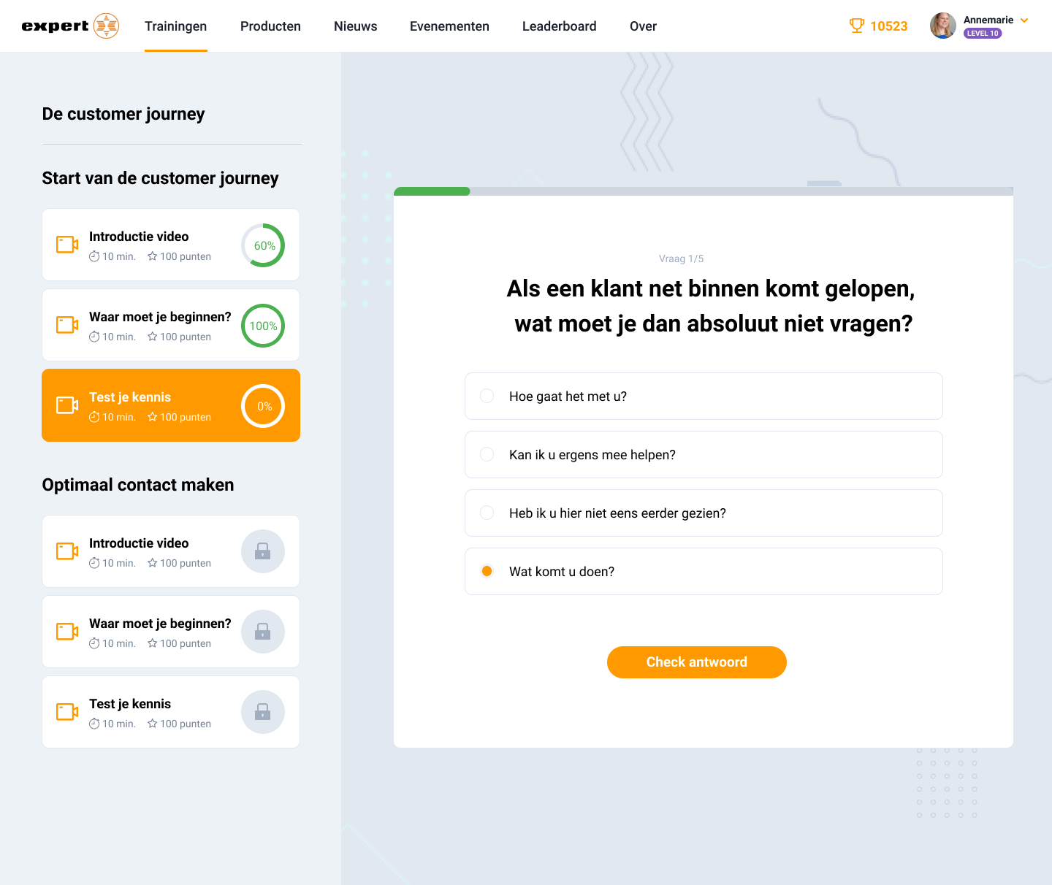Open the Over menu item
The height and width of the screenshot is (885, 1052).
[643, 26]
